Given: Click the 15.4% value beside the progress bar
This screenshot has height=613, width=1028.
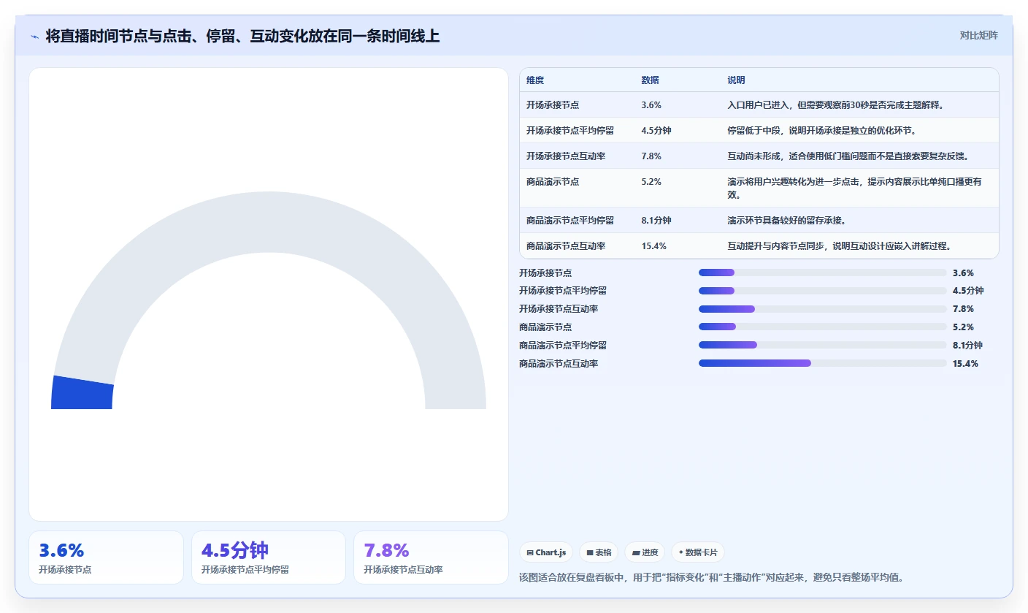Looking at the screenshot, I should [x=965, y=363].
